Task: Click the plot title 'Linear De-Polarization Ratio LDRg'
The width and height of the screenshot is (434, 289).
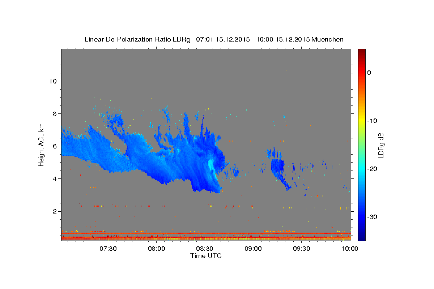Action: click(x=137, y=39)
